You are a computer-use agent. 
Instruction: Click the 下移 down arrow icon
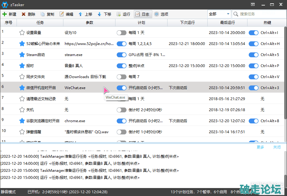pyautogui.click(x=99, y=14)
